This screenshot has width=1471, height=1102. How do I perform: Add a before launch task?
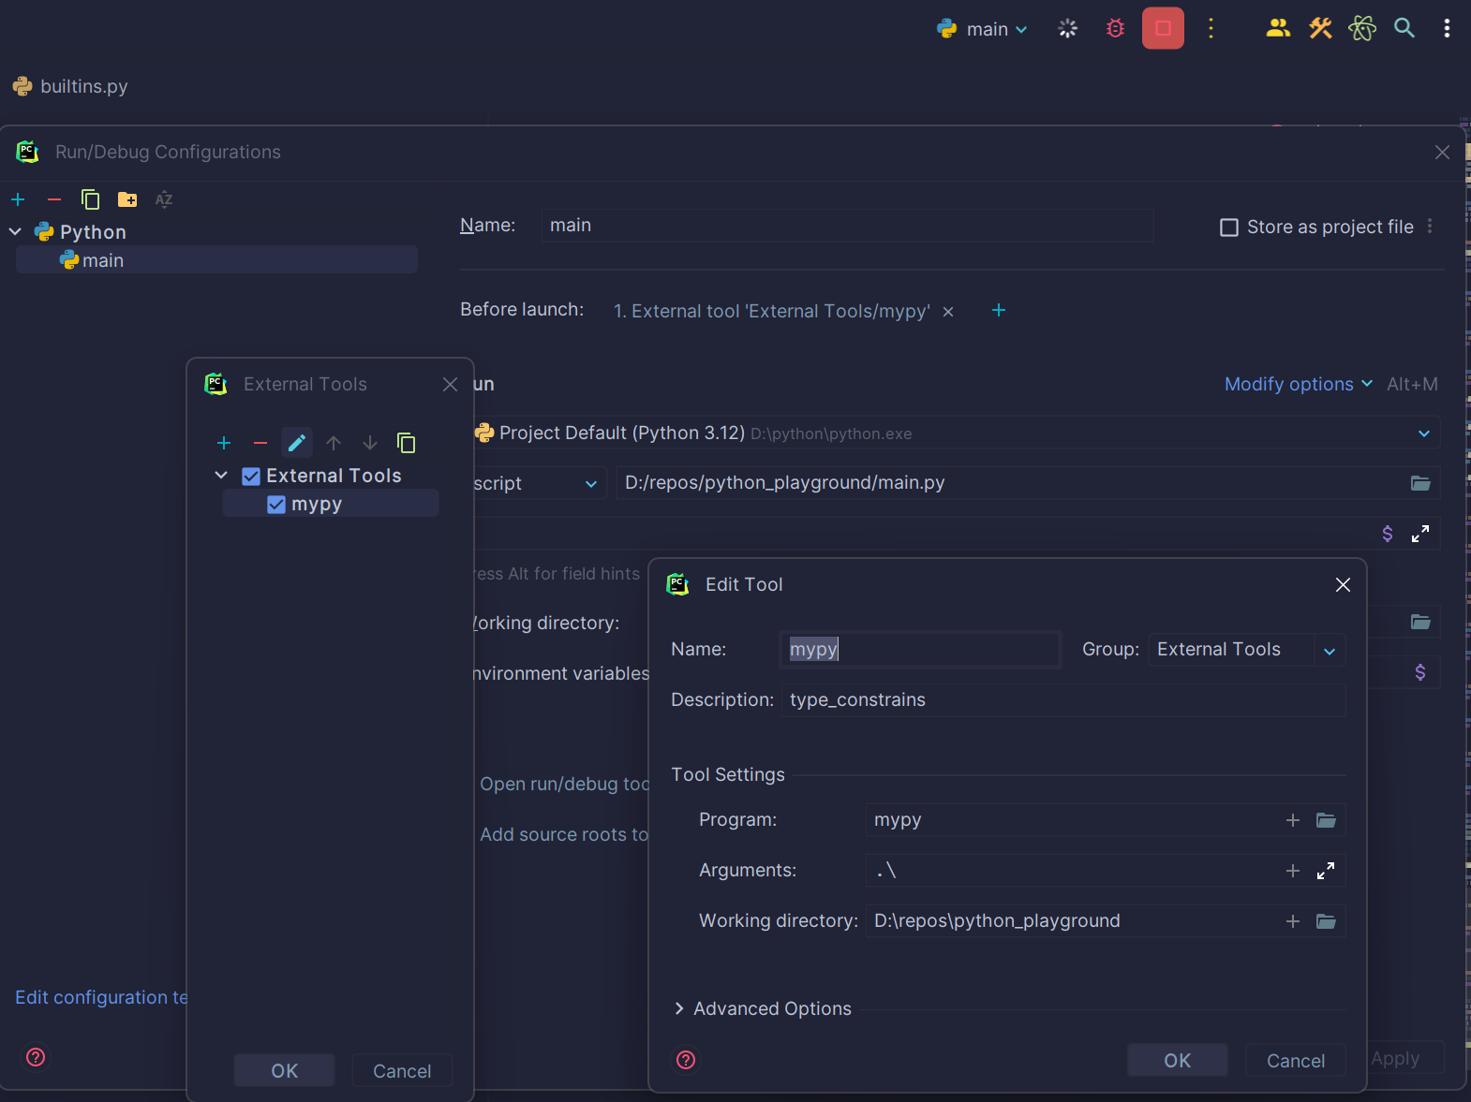point(999,310)
